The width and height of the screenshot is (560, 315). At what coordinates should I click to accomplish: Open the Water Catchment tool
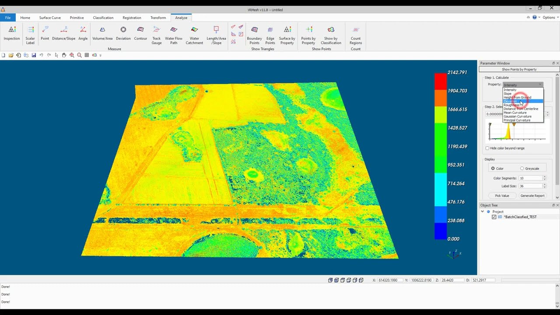195,35
